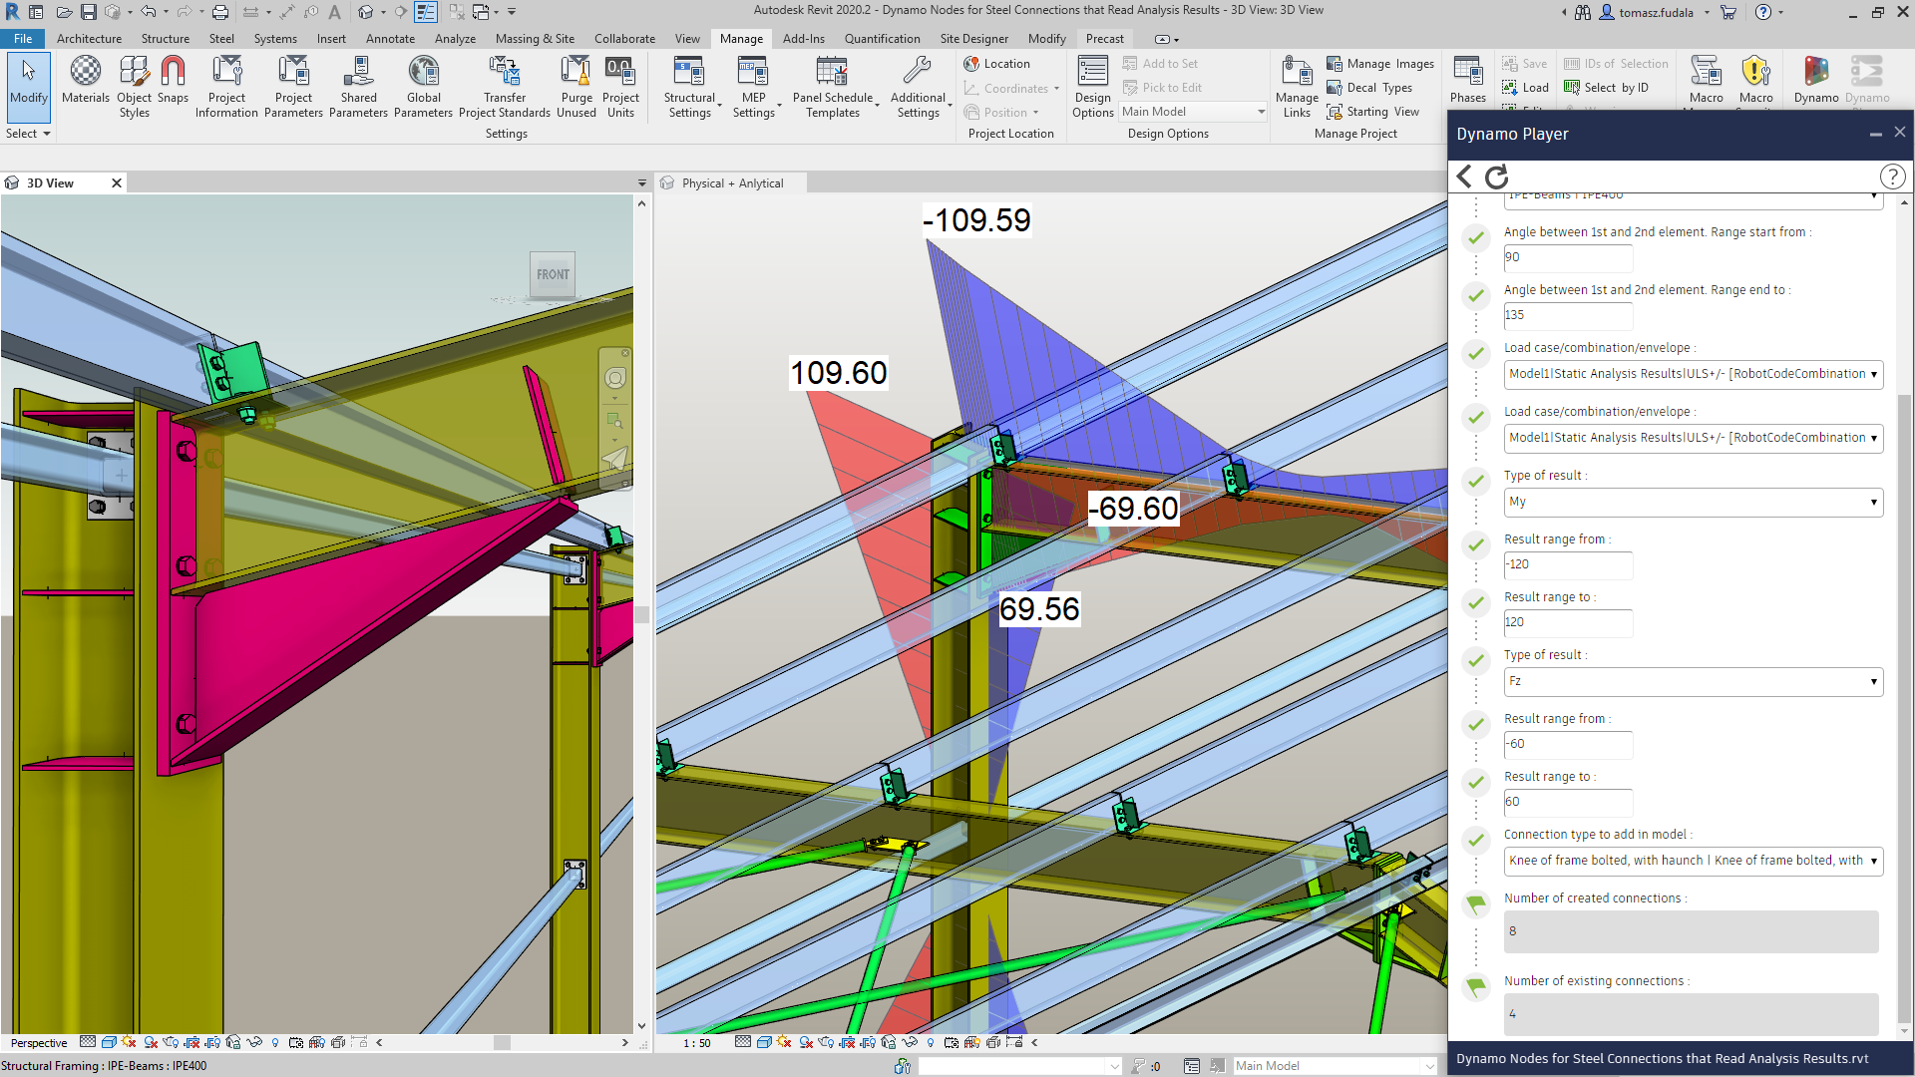Open the Materials tool

point(86,79)
